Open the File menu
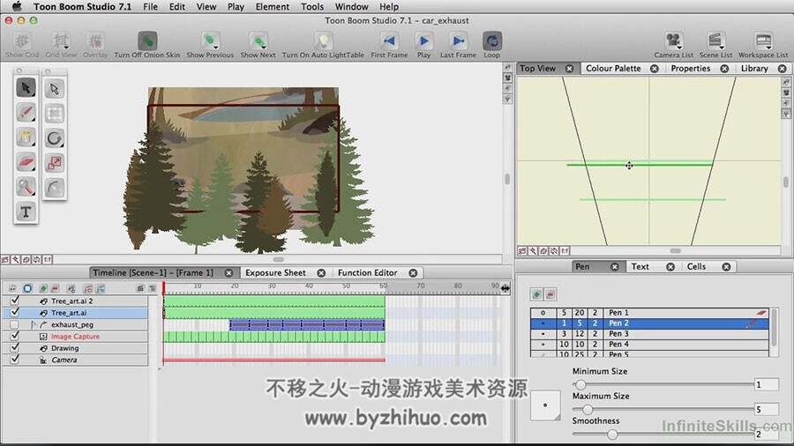794x446 pixels. [x=150, y=6]
